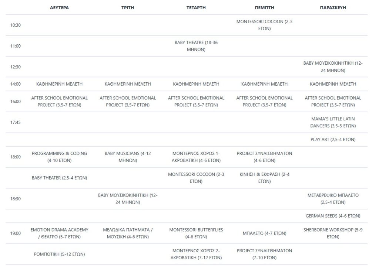Click the ΠΑΡΑΣΚΕΥΗ column header

333,7
